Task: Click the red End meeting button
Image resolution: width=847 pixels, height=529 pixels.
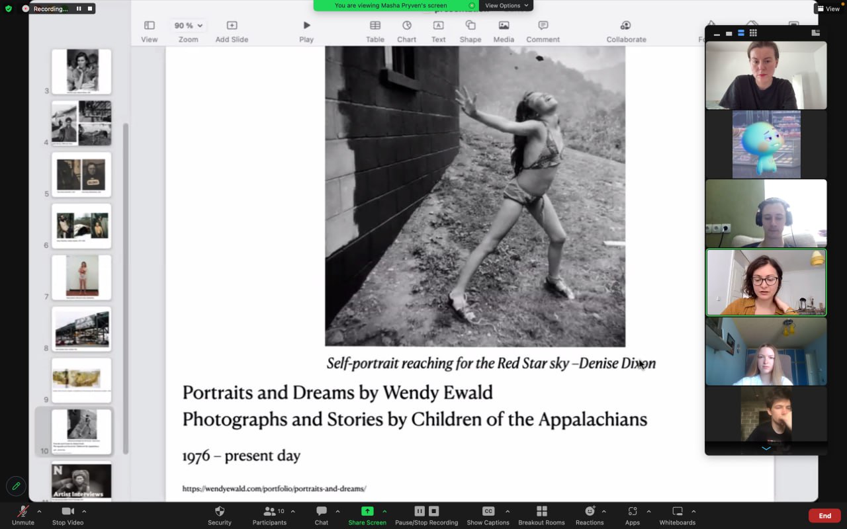Action: pos(825,516)
